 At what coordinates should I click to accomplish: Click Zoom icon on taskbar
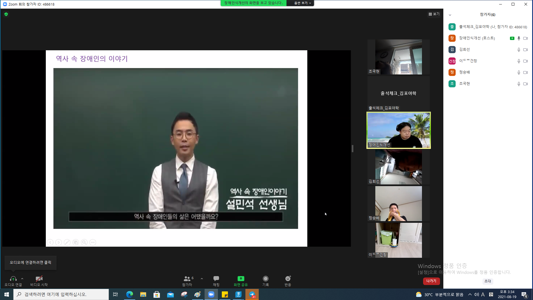click(x=211, y=294)
